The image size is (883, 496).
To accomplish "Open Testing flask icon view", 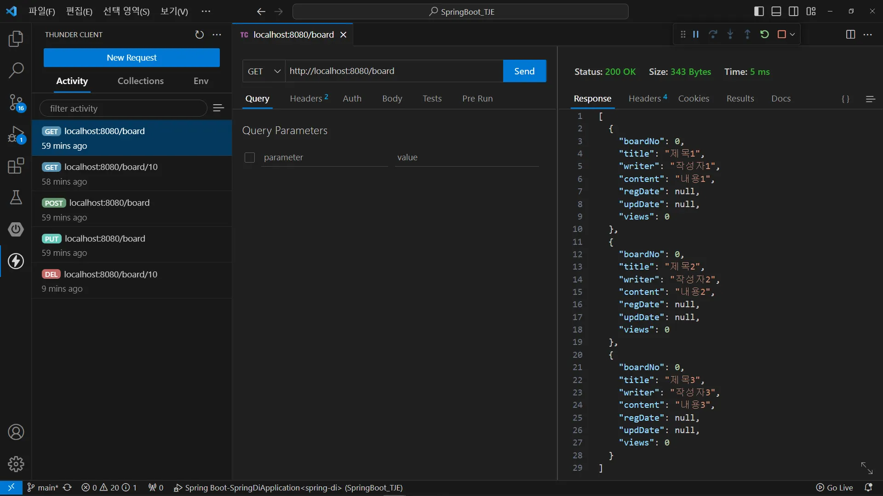I will coord(16,197).
